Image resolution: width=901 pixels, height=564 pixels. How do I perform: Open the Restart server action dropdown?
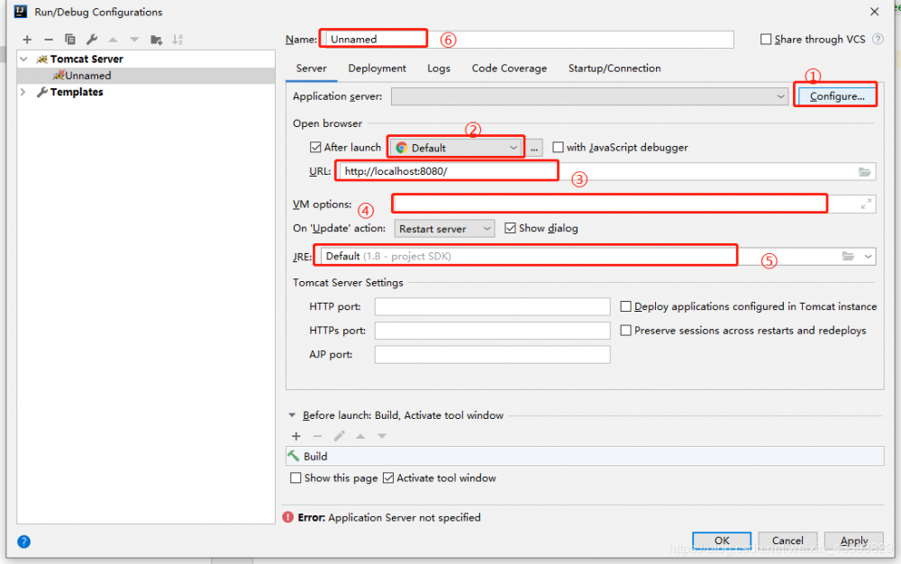[x=444, y=229]
